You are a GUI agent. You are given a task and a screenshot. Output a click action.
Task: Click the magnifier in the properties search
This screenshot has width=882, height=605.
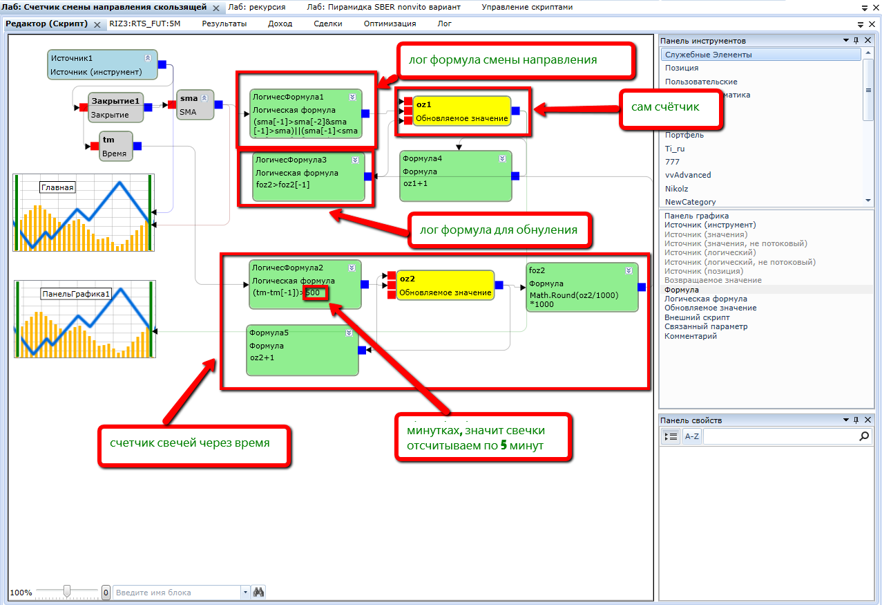(x=863, y=436)
